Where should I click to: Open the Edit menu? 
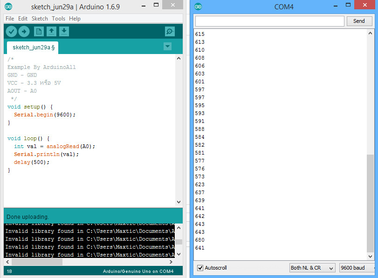click(23, 19)
